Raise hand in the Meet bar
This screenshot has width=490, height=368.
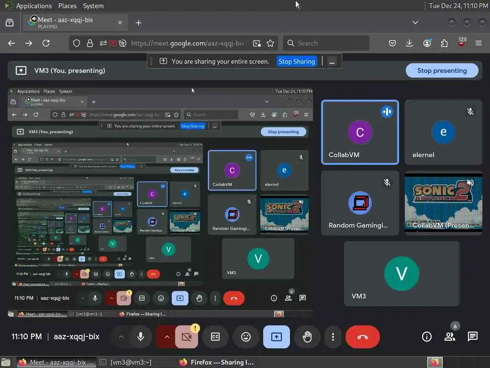click(x=307, y=337)
